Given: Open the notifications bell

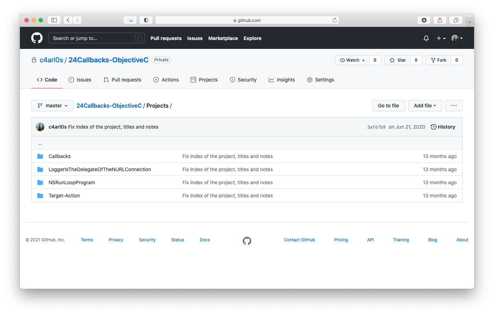Looking at the screenshot, I should click(426, 38).
